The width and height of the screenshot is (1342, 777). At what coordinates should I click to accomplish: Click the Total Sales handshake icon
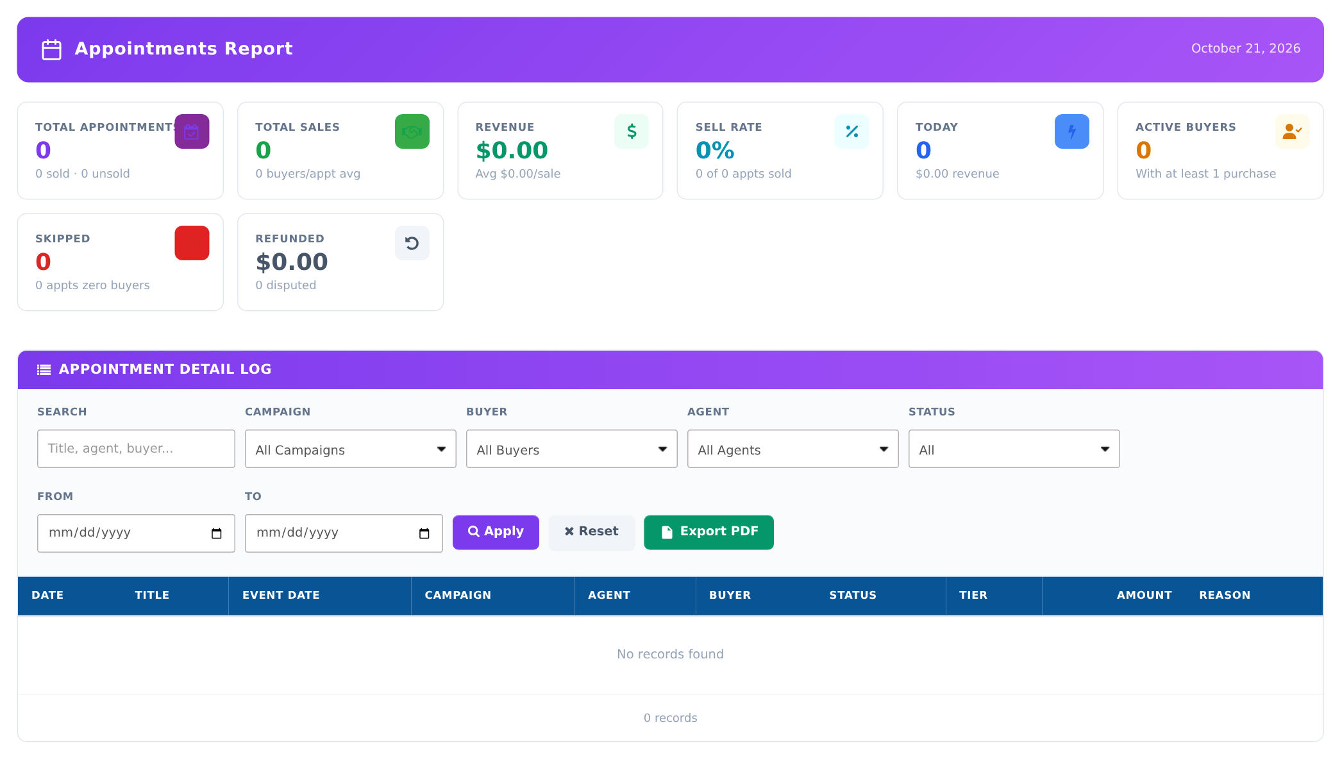[x=412, y=131]
